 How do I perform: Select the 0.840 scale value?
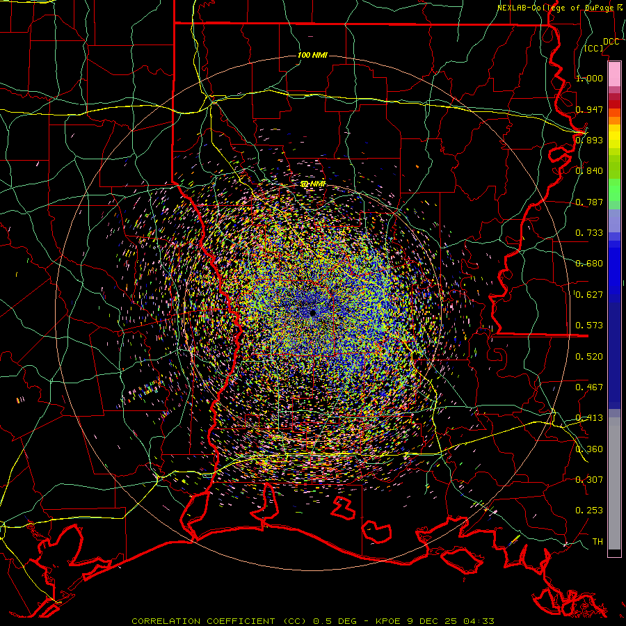click(x=589, y=171)
